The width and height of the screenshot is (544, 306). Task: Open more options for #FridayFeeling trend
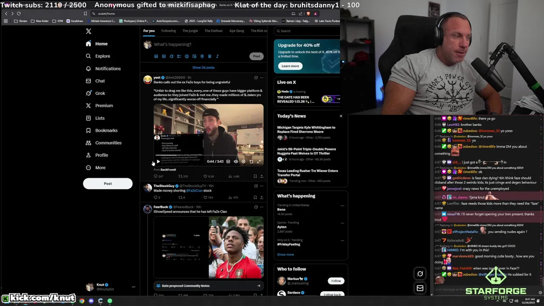pyautogui.click(x=342, y=241)
